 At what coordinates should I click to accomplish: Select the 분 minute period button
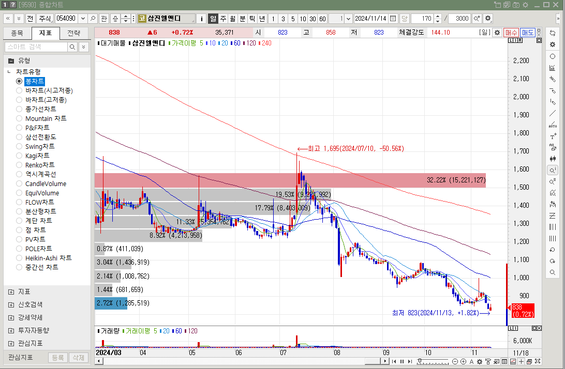243,19
